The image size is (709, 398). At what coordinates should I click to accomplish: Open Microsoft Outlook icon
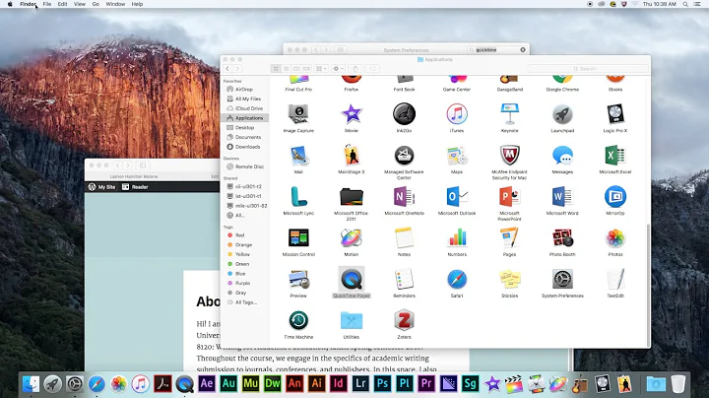click(457, 197)
